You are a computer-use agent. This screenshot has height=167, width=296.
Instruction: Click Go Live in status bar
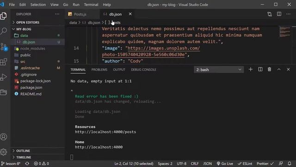225,164
